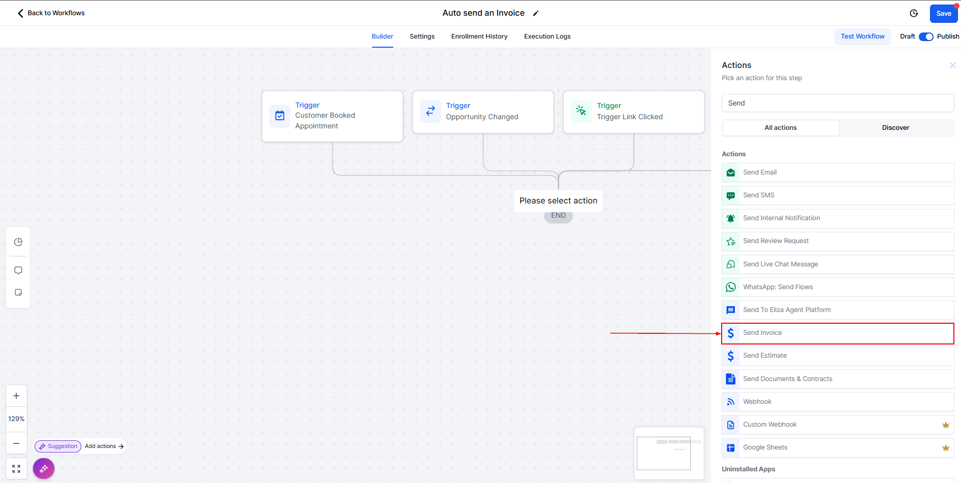961x483 pixels.
Task: Click the Send SMS chat icon
Action: click(731, 195)
